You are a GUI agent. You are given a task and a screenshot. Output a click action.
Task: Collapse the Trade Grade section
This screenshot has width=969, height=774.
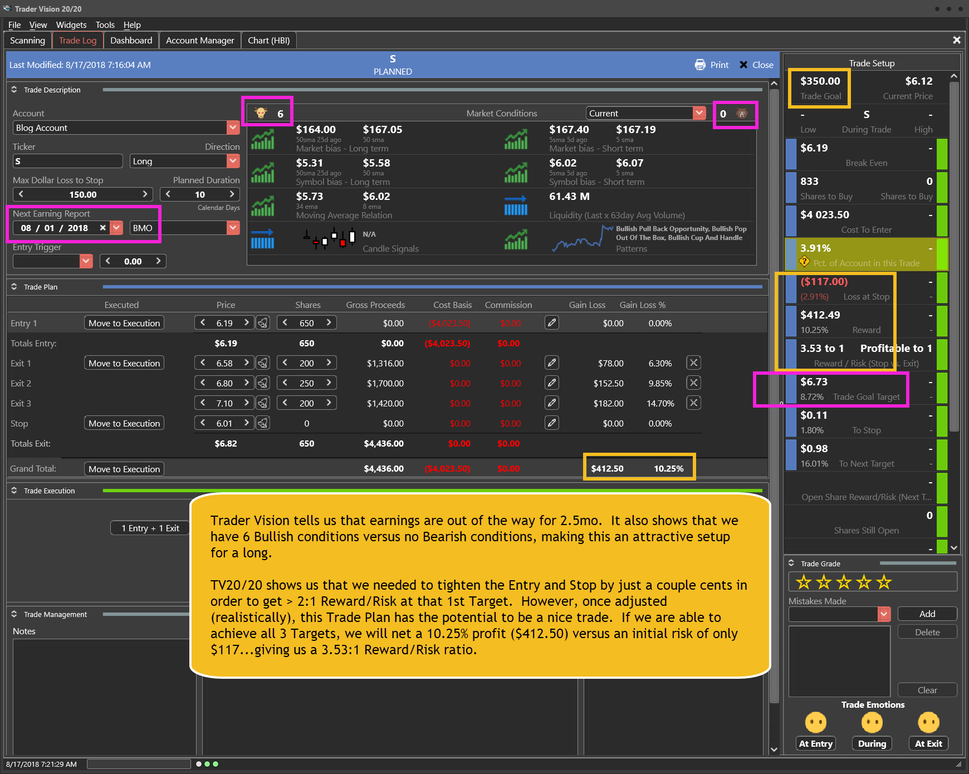click(791, 564)
